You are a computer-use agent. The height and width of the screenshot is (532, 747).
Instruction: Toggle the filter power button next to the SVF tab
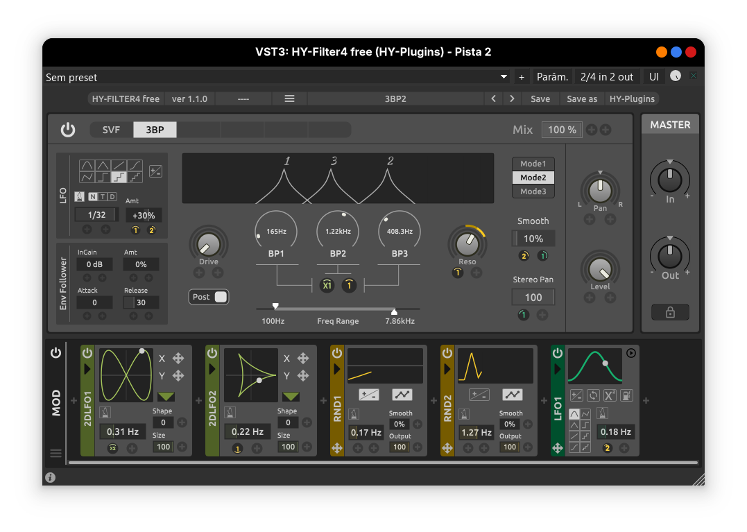pyautogui.click(x=67, y=130)
